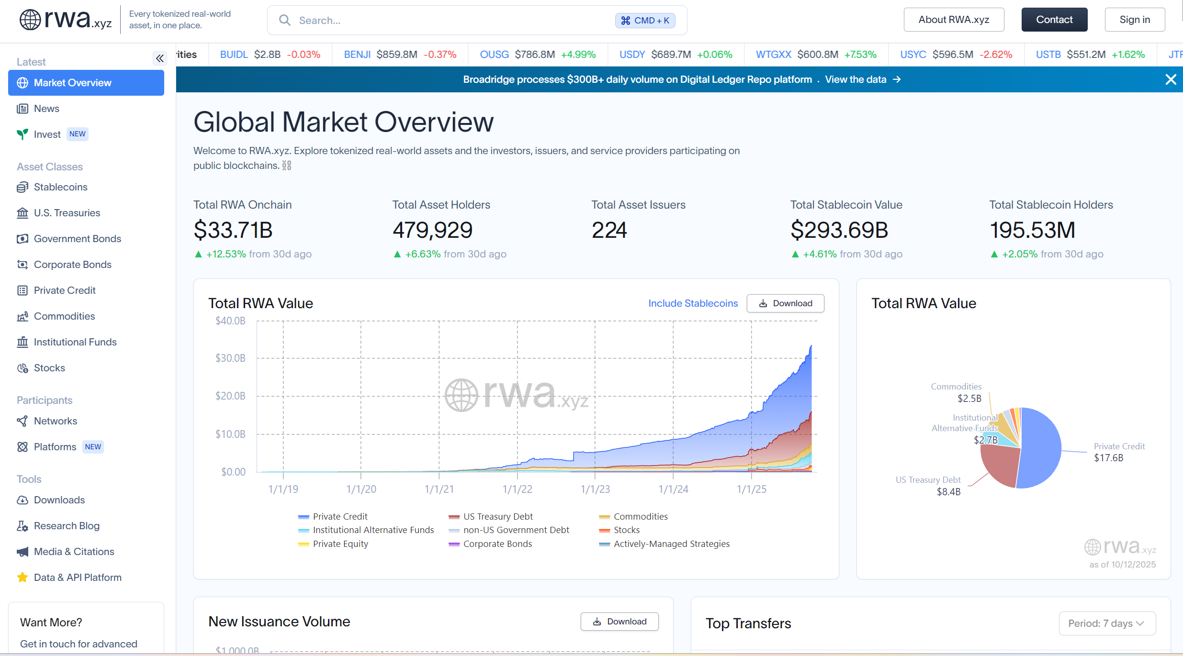The width and height of the screenshot is (1183, 656).
Task: Open the CMD+K search shortcut badge
Action: (x=645, y=21)
